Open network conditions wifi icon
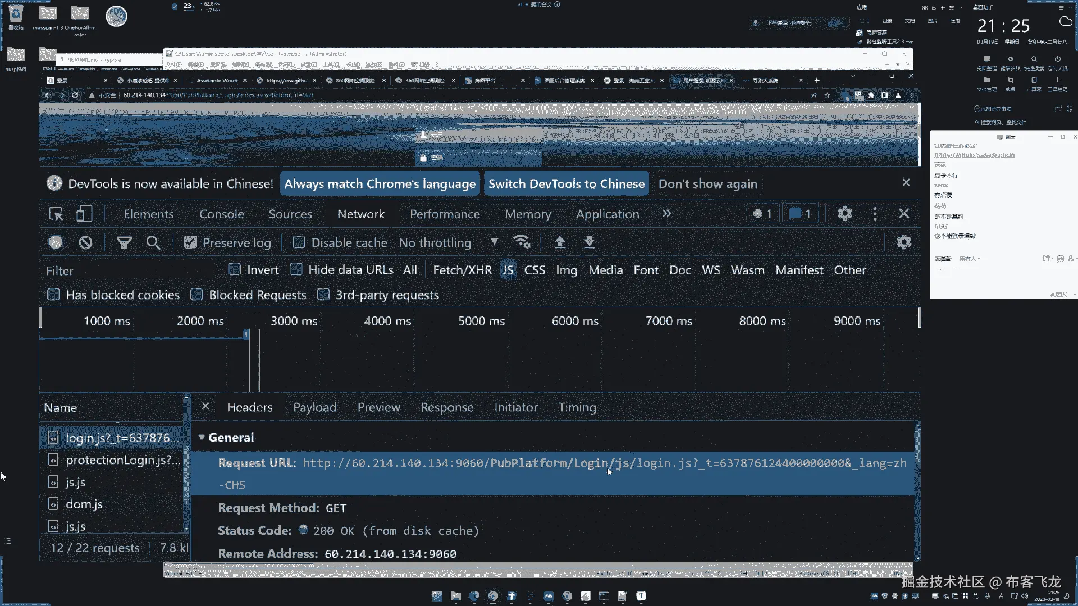Viewport: 1078px width, 606px height. 522,242
